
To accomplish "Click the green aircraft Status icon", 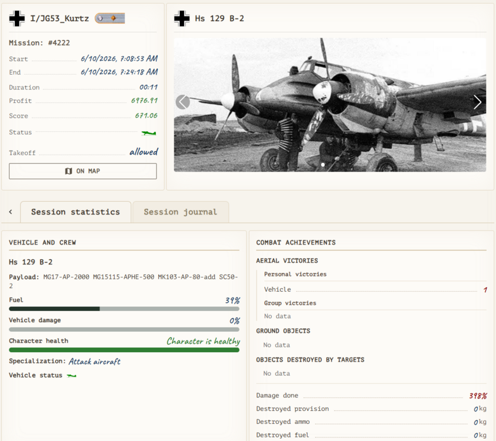I will [149, 133].
